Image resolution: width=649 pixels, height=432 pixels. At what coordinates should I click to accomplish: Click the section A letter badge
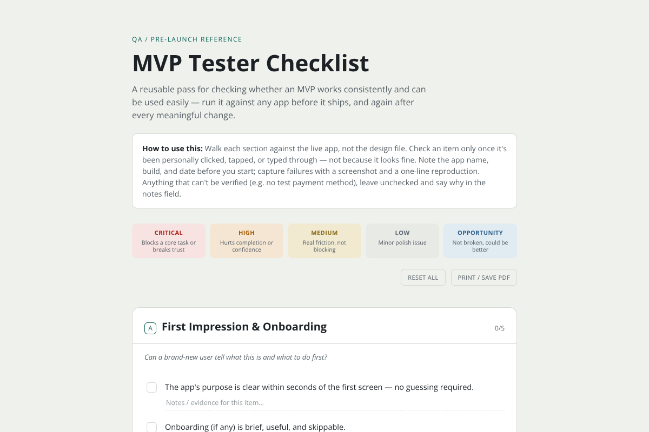click(x=150, y=328)
